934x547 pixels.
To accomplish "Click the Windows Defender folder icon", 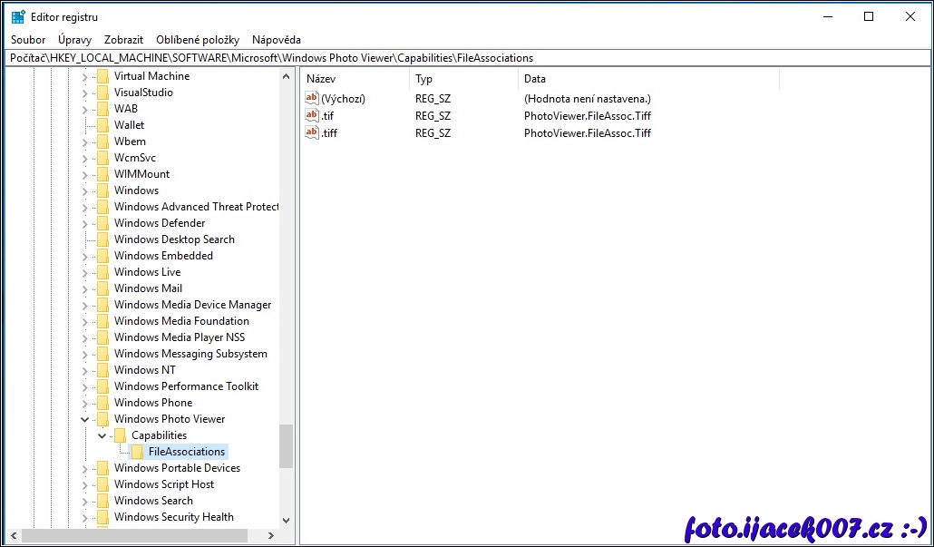I will click(103, 223).
